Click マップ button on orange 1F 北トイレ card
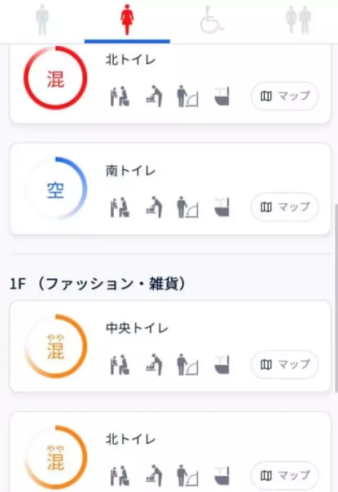338x492 pixels. (284, 476)
